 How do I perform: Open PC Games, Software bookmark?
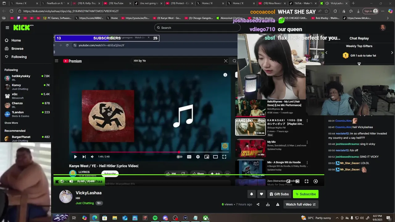pyautogui.click(x=57, y=18)
